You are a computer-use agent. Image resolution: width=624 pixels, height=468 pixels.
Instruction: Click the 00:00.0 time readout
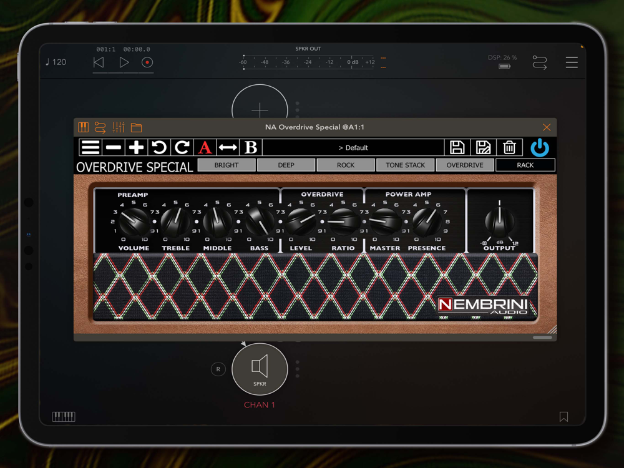click(137, 49)
